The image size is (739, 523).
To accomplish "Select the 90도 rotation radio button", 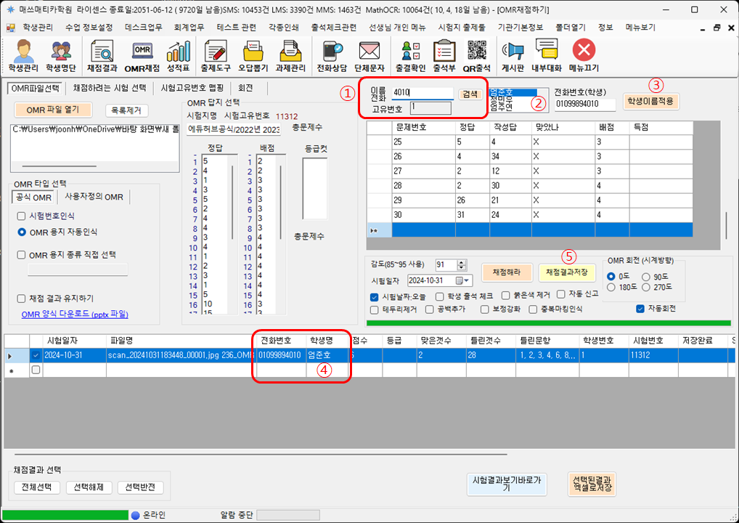I will tap(647, 277).
